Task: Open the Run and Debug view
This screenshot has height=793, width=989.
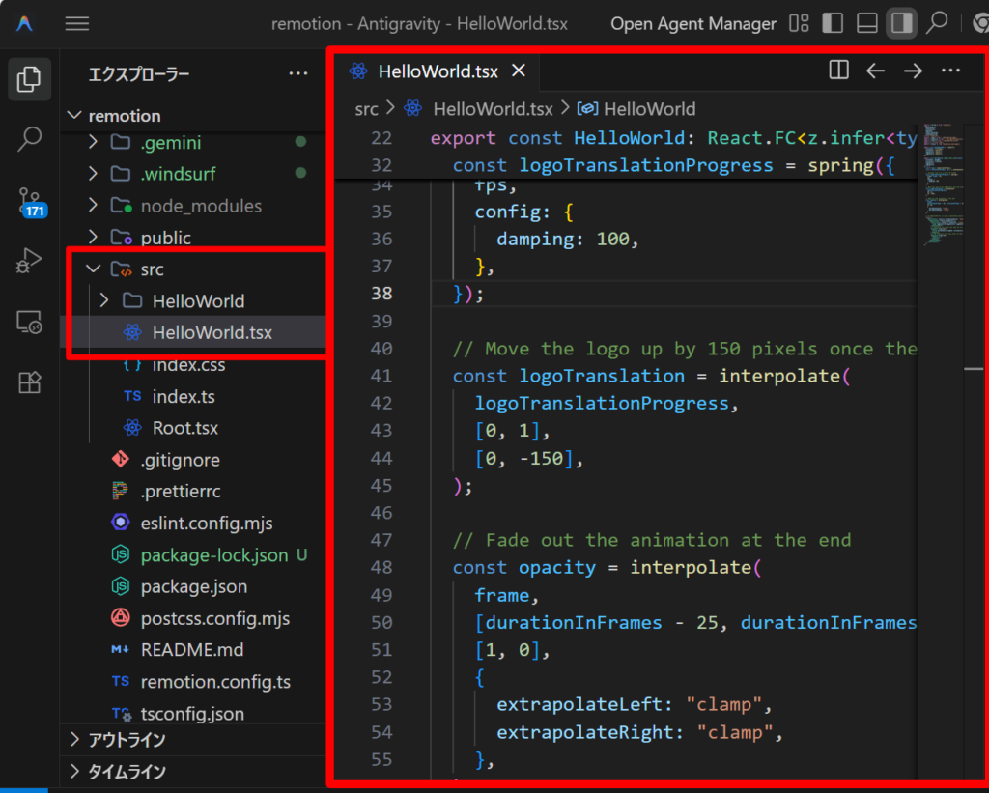Action: coord(30,261)
